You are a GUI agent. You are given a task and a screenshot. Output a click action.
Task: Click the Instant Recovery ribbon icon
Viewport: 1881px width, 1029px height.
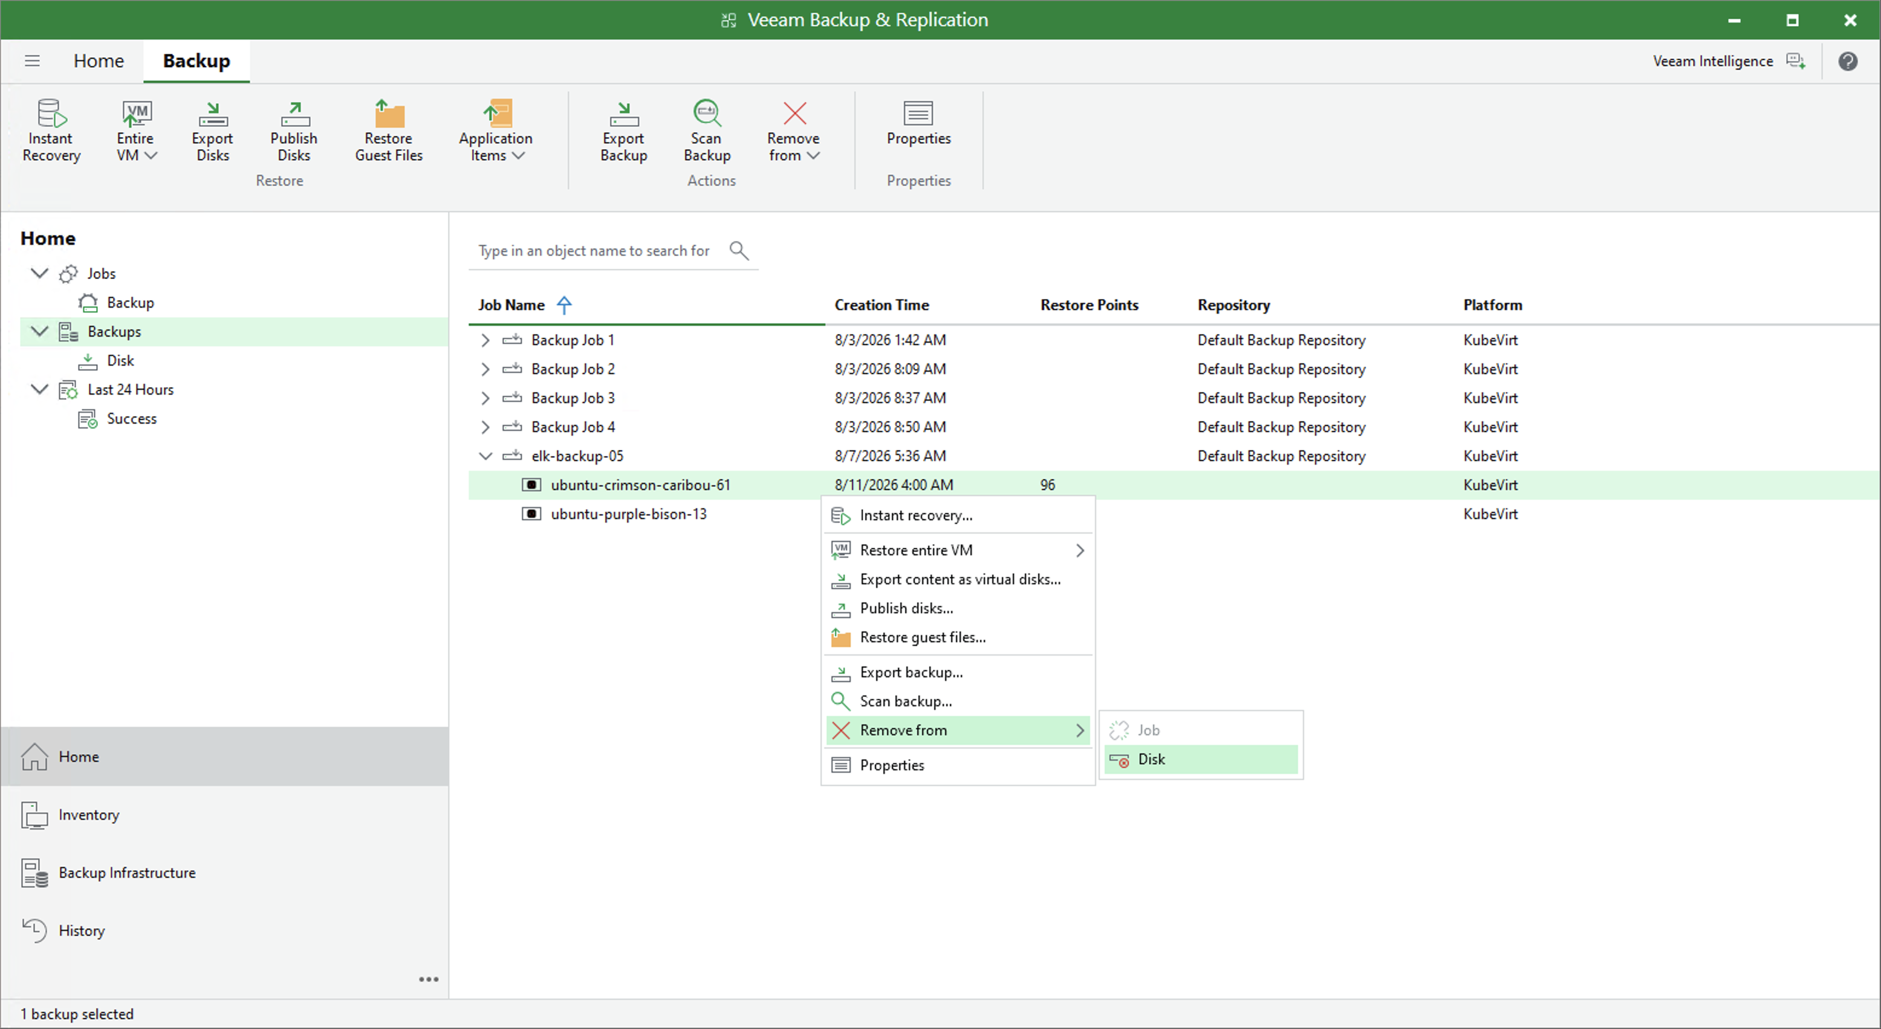coord(51,131)
